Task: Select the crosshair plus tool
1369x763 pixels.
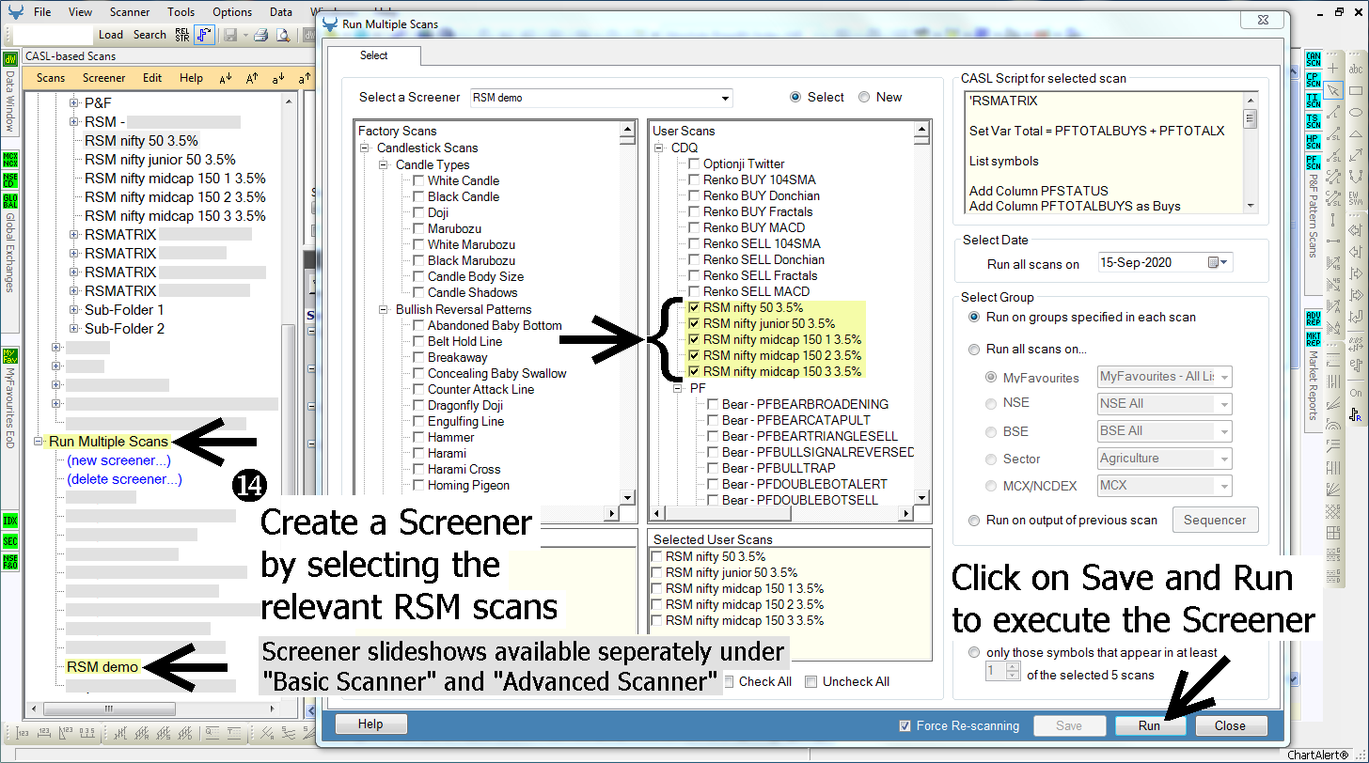Action: [x=1333, y=69]
